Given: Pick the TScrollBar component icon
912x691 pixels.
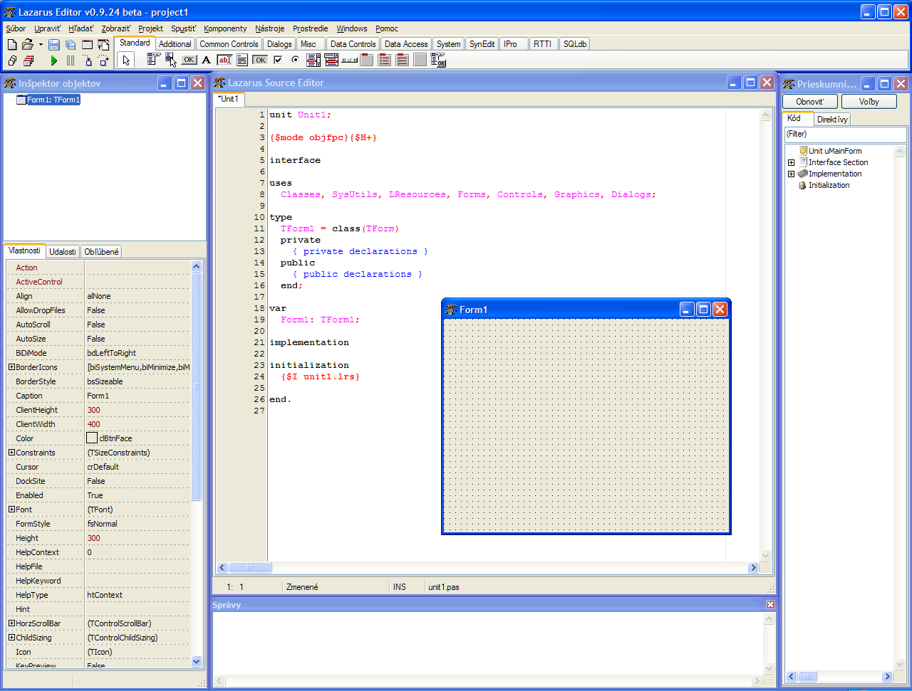Looking at the screenshot, I should tap(349, 60).
